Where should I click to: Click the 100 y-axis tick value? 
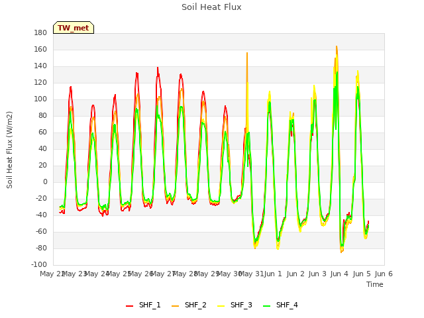[40, 99]
